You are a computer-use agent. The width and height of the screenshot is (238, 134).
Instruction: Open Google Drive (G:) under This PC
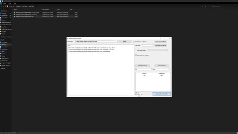[x=6, y=65]
